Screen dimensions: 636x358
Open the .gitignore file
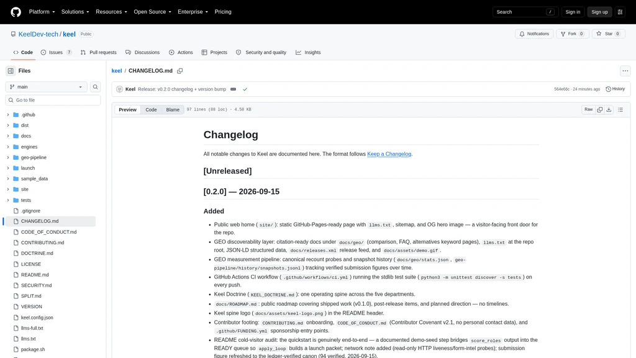coord(30,211)
